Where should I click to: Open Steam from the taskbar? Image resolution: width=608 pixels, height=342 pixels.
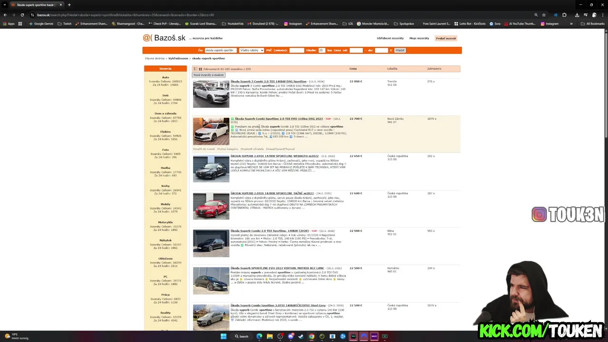click(301, 336)
